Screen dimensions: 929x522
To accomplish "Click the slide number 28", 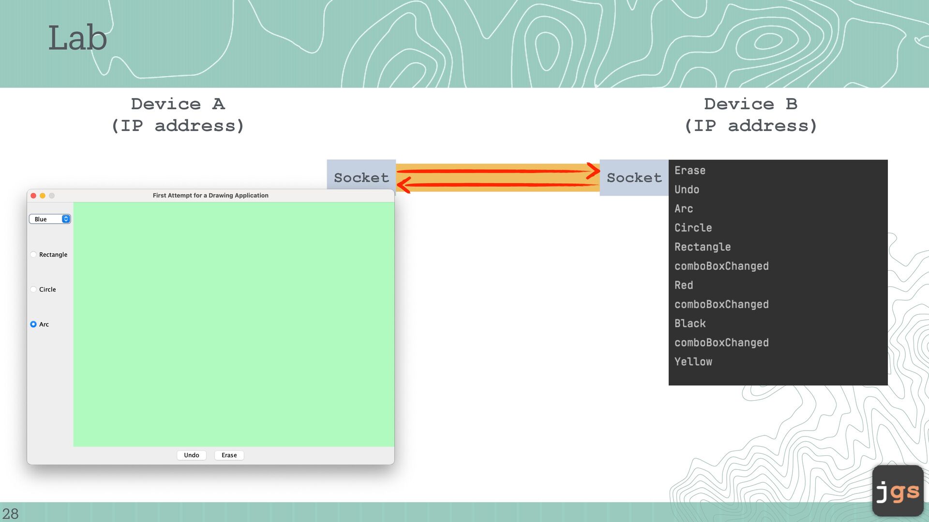I will [x=10, y=513].
